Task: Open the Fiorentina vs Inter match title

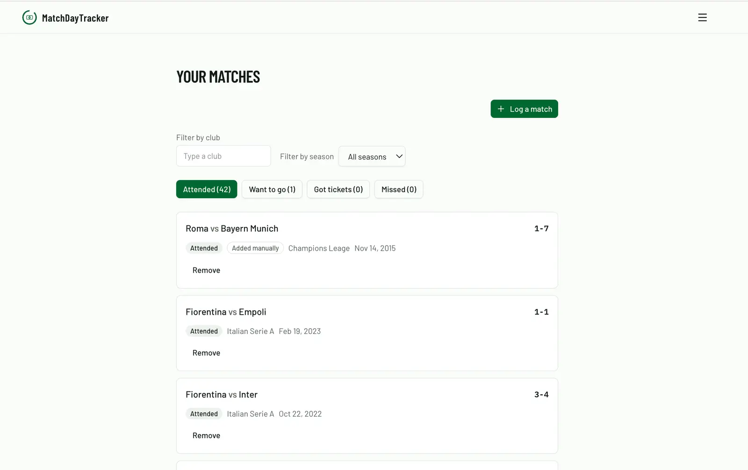Action: [x=222, y=395]
